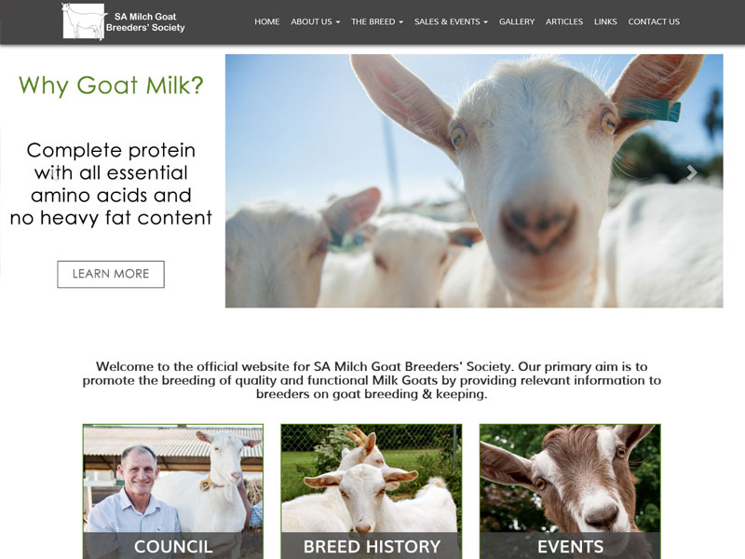This screenshot has width=745, height=559.
Task: Open the The Breed dropdown menu
Action: pos(377,21)
